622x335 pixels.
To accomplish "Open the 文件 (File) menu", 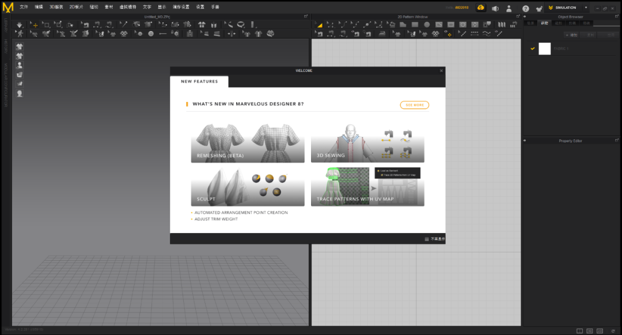I will click(24, 7).
